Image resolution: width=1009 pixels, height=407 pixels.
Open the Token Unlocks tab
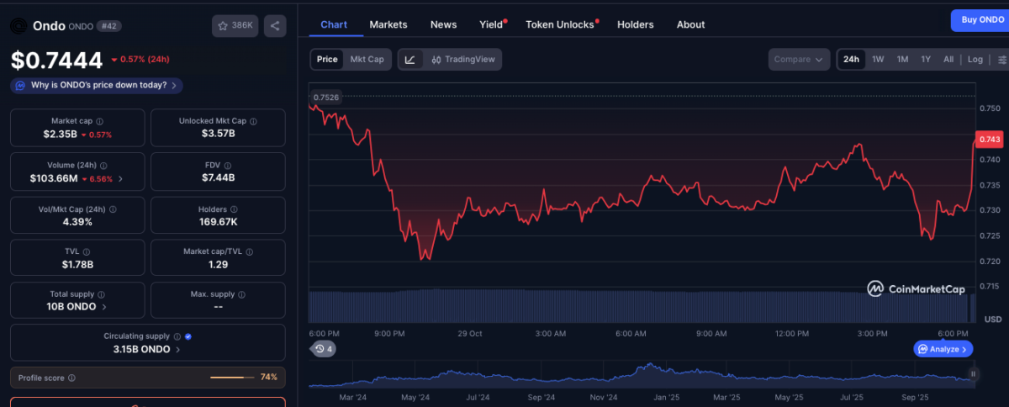coord(560,24)
